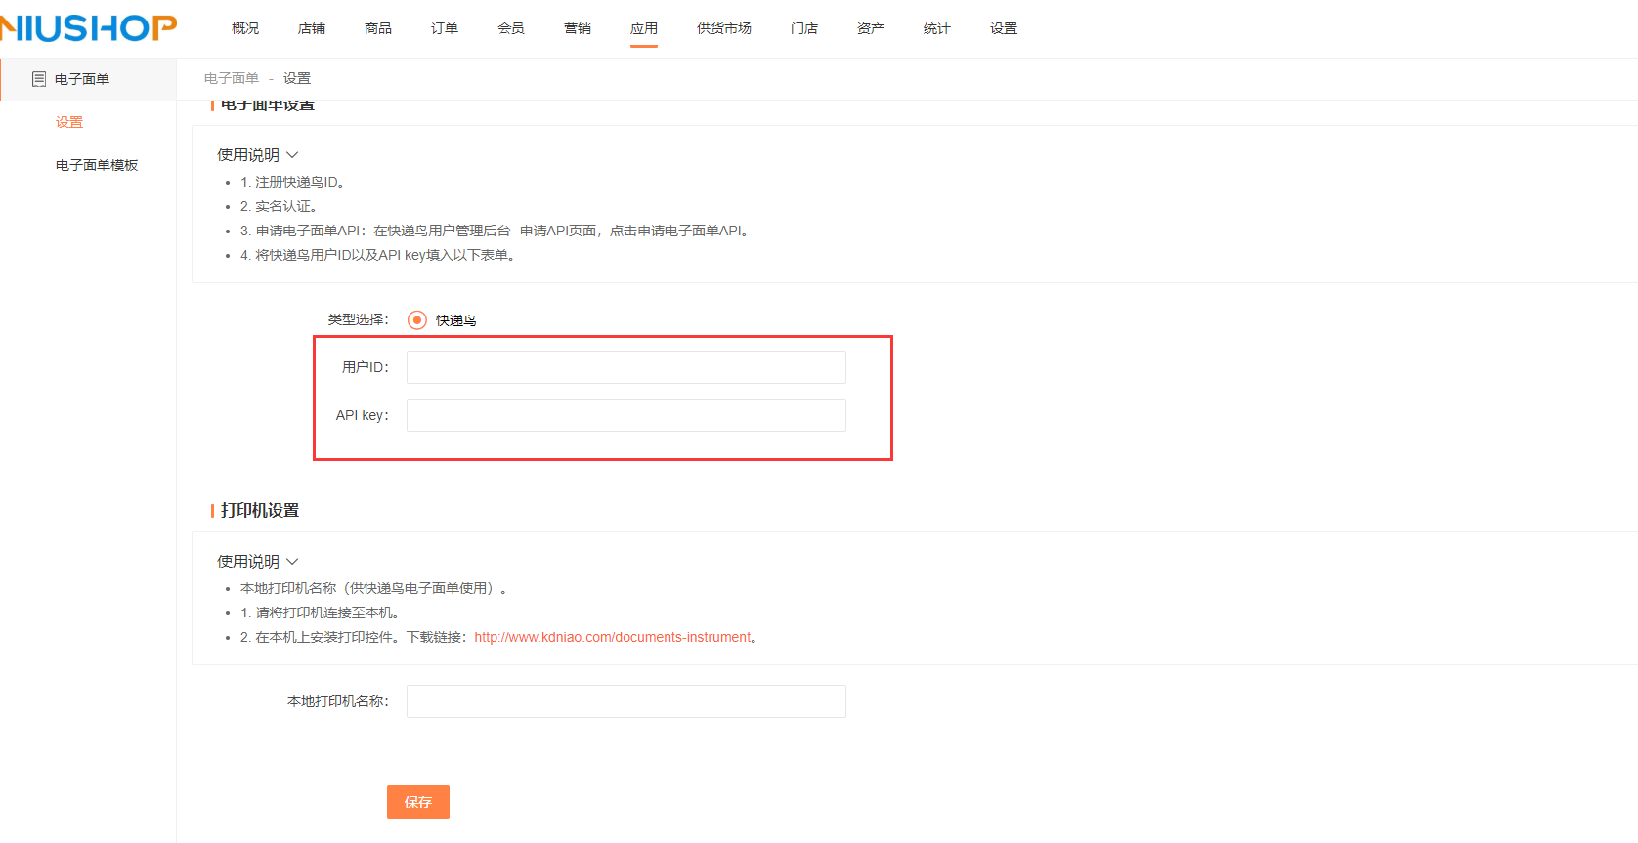This screenshot has width=1638, height=843.
Task: Open the 会员 top menu
Action: pos(511,29)
